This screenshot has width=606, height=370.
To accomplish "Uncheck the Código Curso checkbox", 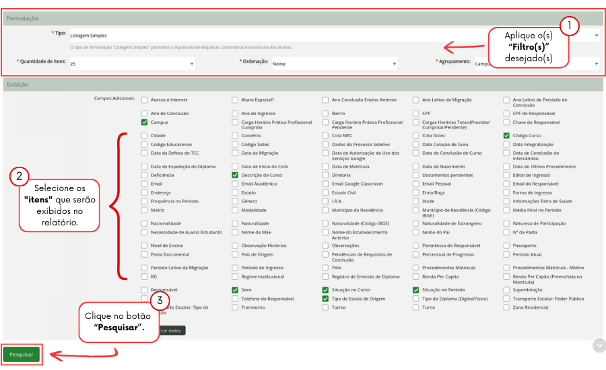I will [506, 135].
